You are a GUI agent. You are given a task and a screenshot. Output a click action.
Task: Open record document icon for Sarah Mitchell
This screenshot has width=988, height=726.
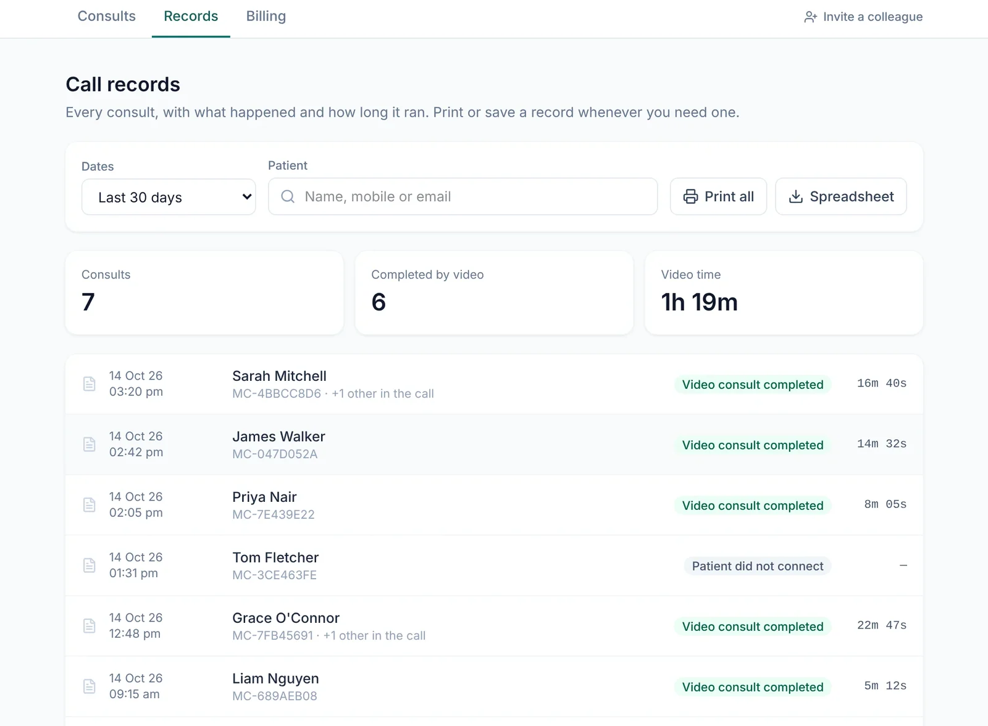[x=90, y=384]
